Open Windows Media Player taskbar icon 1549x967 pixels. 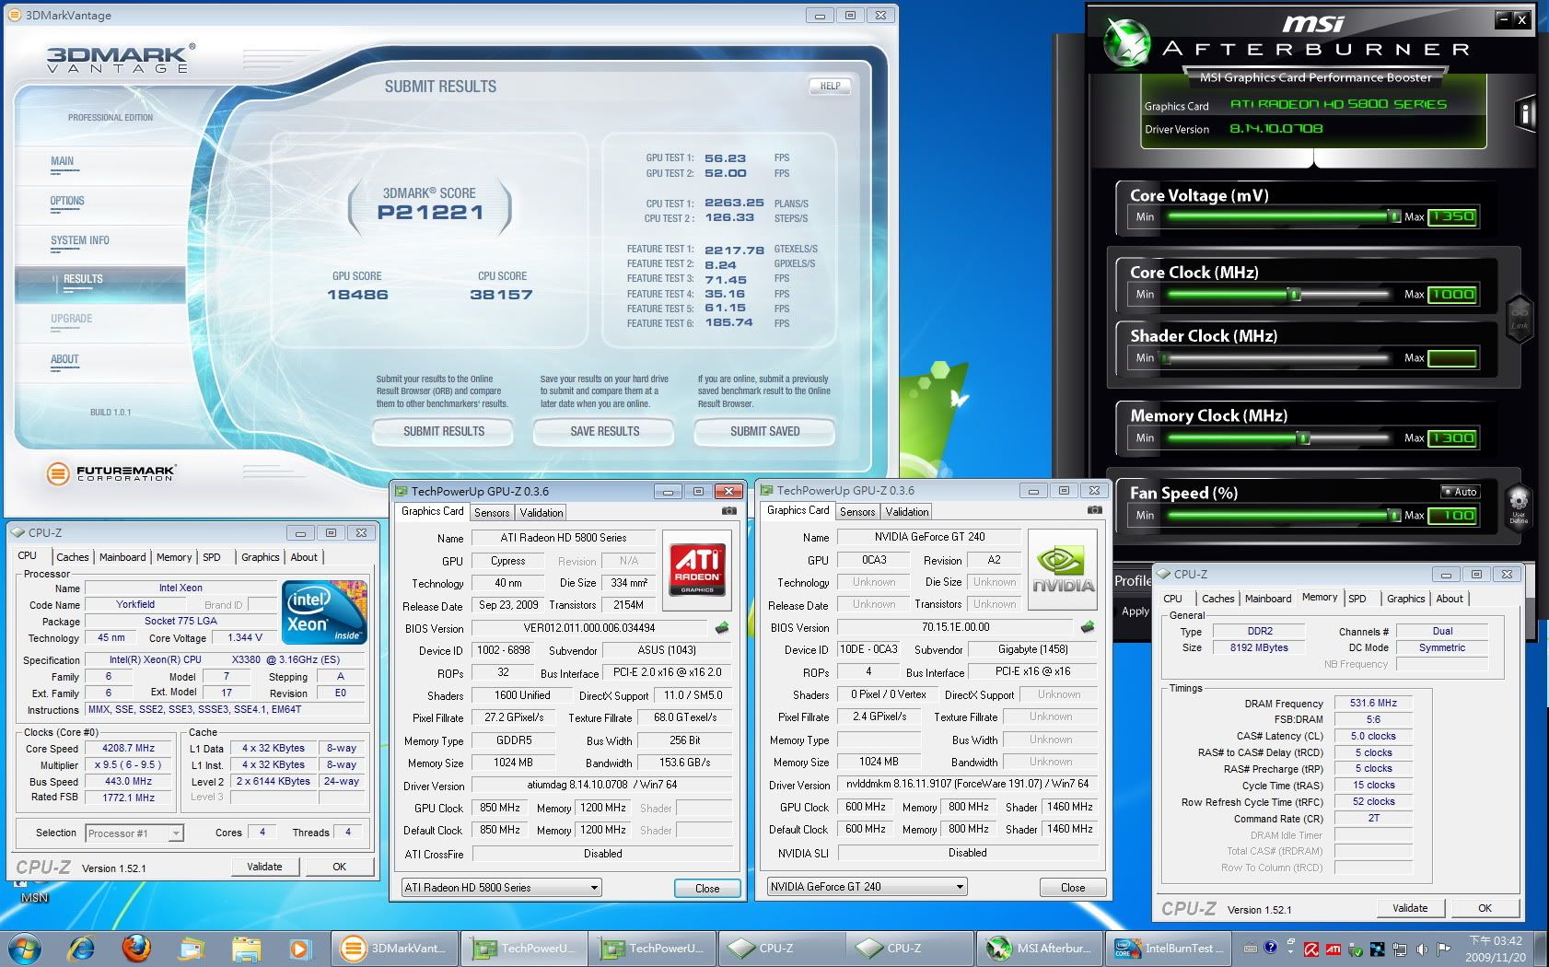point(299,948)
